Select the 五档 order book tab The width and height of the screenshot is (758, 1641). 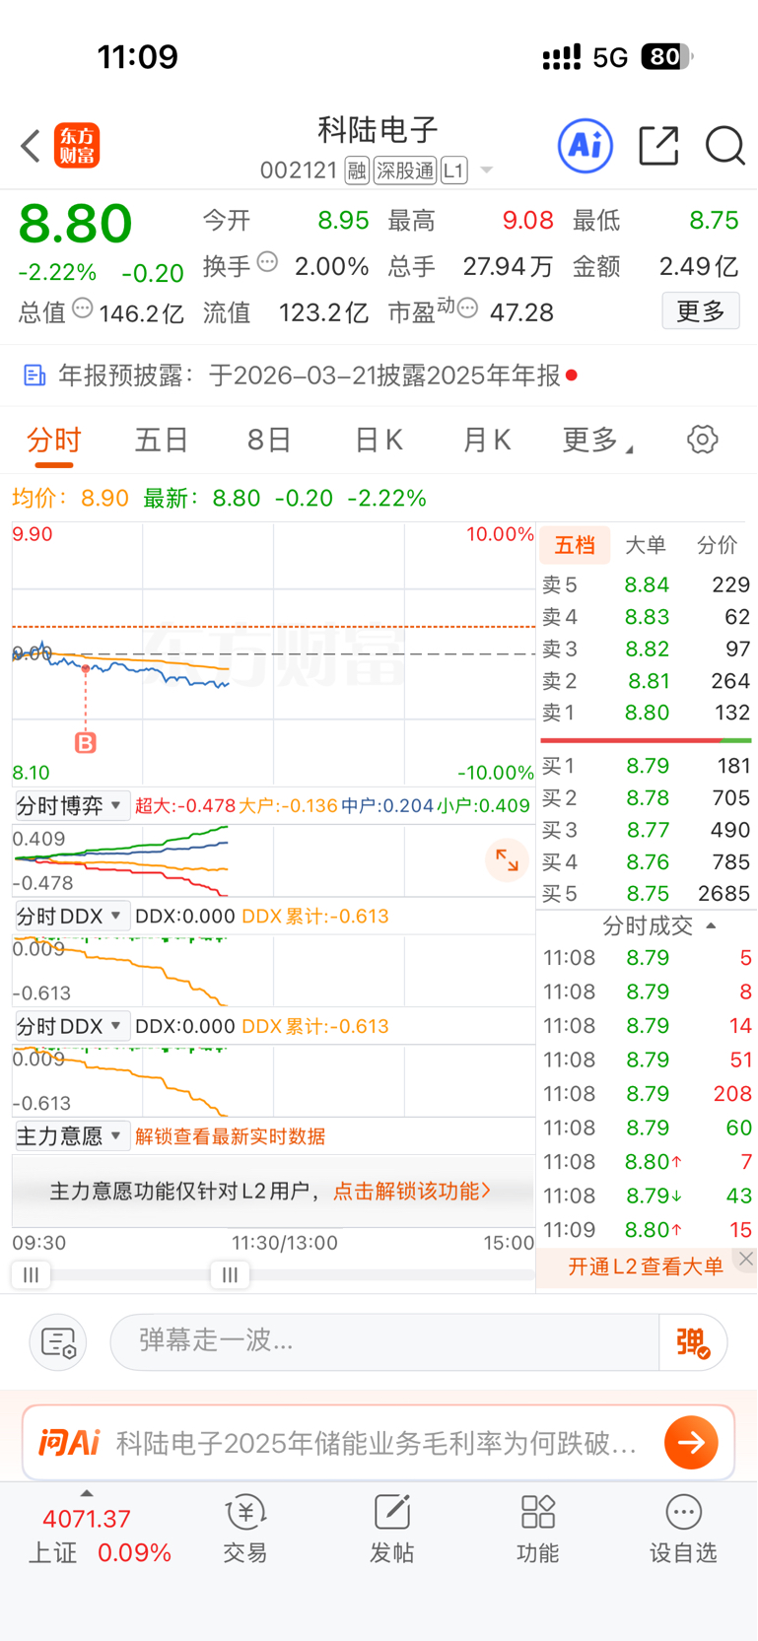coord(575,545)
